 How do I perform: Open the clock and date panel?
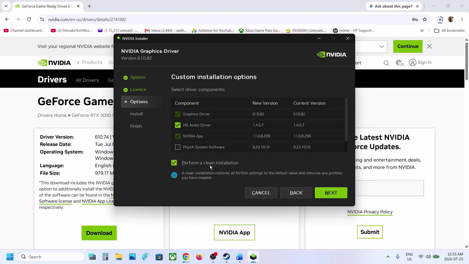[454, 257]
